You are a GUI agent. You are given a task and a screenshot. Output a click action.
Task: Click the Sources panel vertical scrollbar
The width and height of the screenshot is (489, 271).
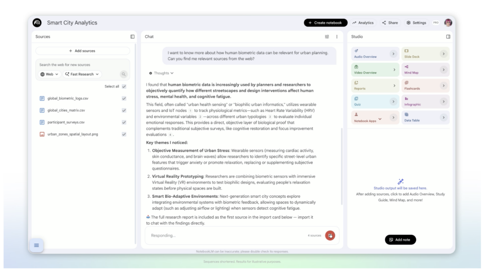[x=135, y=143]
